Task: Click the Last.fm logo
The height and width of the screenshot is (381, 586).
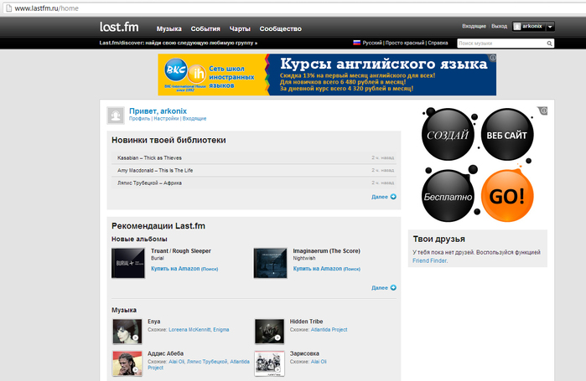Action: point(119,27)
